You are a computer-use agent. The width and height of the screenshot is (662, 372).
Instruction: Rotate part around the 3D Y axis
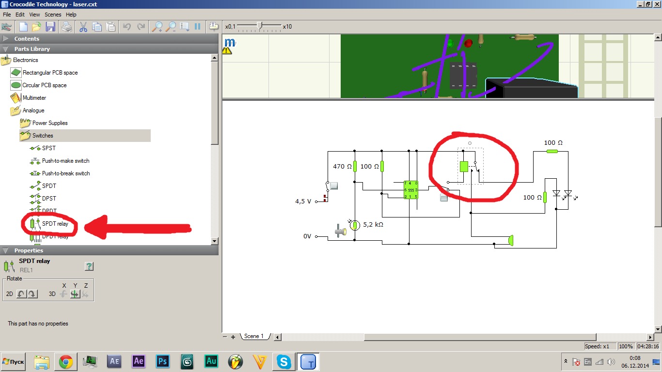(x=75, y=294)
